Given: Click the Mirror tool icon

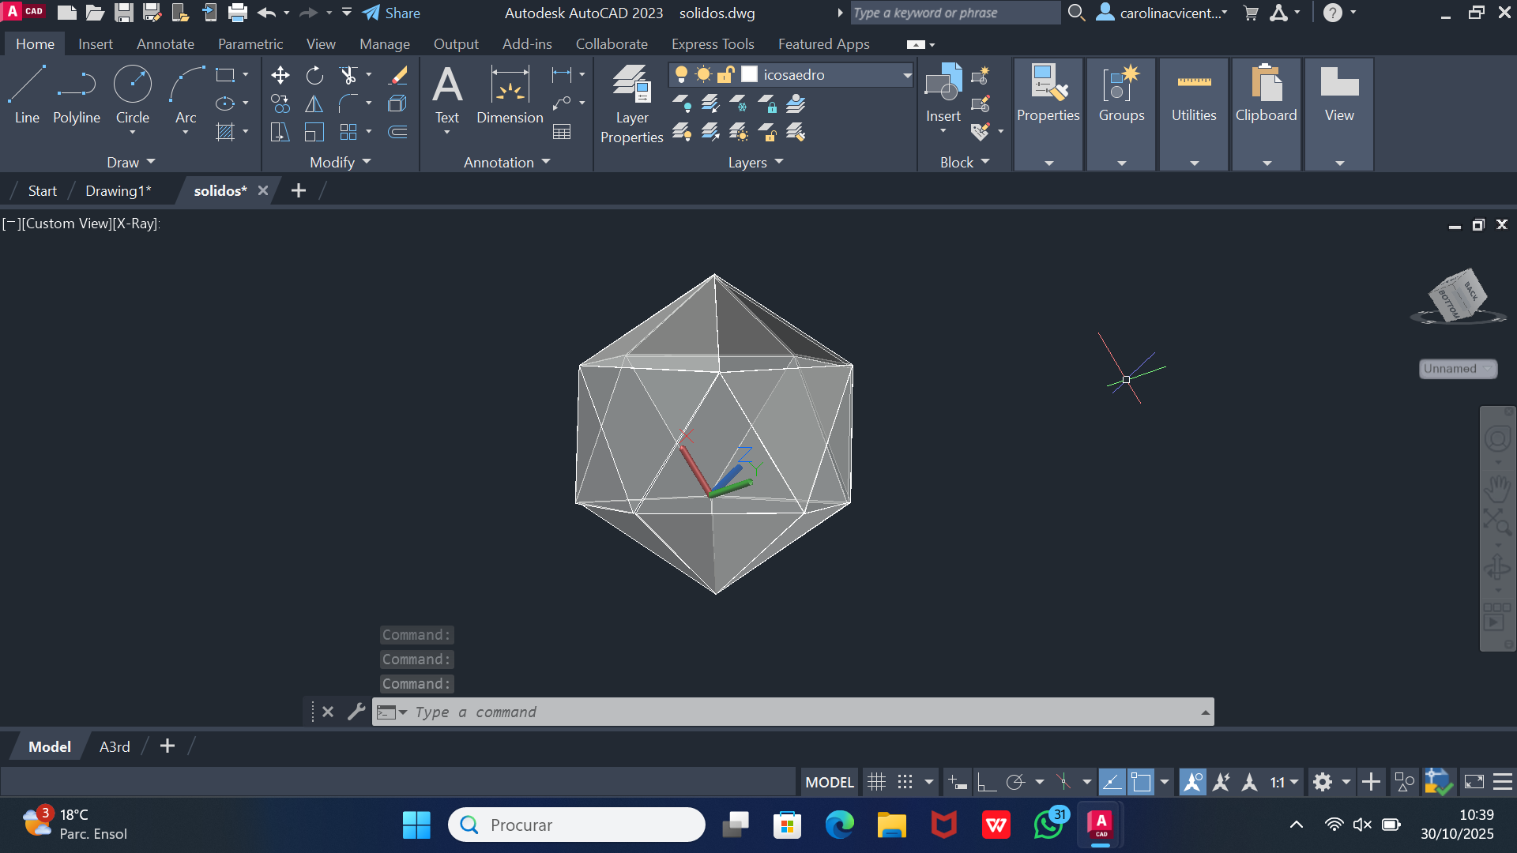Looking at the screenshot, I should pos(314,103).
